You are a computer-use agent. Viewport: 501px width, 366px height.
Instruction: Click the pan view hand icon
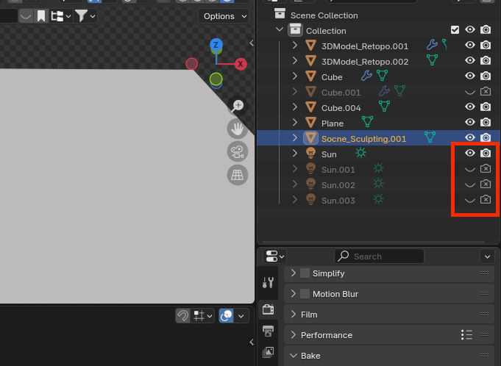pyautogui.click(x=238, y=129)
